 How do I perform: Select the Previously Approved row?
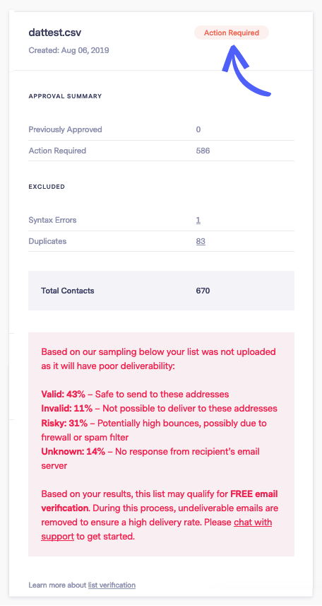[162, 129]
